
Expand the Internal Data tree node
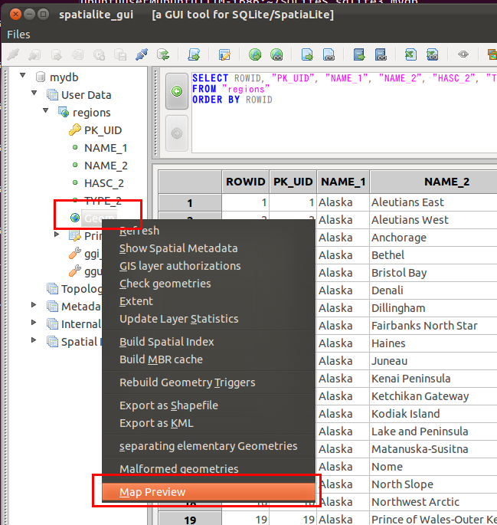[x=34, y=323]
